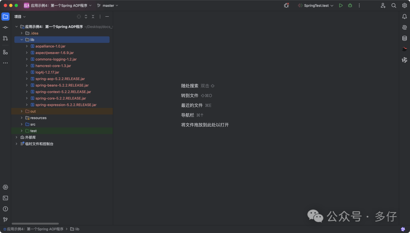Select opened file crosshair in Project panel
Image resolution: width=410 pixels, height=233 pixels.
pos(79,16)
